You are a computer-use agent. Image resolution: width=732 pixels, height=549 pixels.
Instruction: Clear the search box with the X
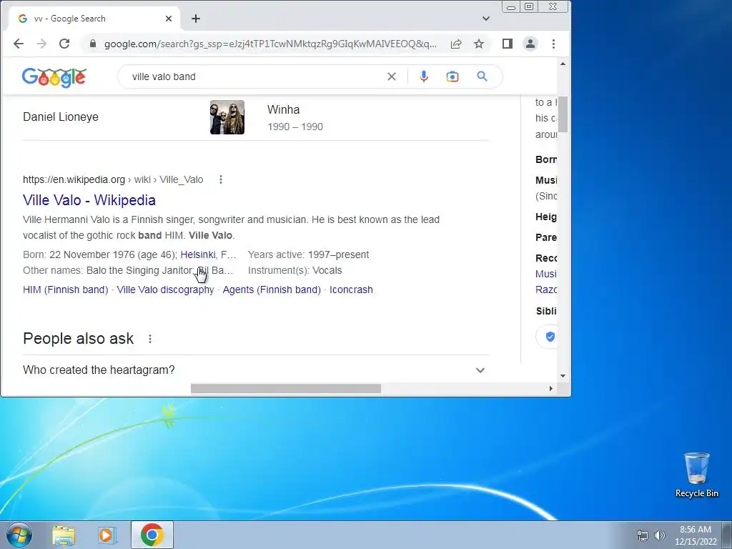pos(392,76)
